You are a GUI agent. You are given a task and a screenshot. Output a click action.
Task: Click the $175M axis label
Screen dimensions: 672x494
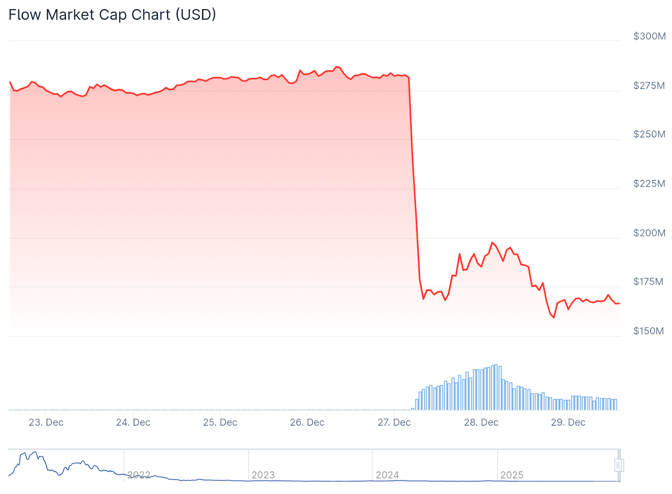click(648, 282)
